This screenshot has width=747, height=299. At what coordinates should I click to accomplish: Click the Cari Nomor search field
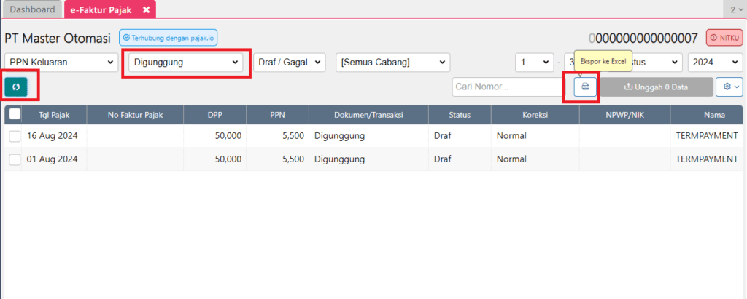coord(507,87)
